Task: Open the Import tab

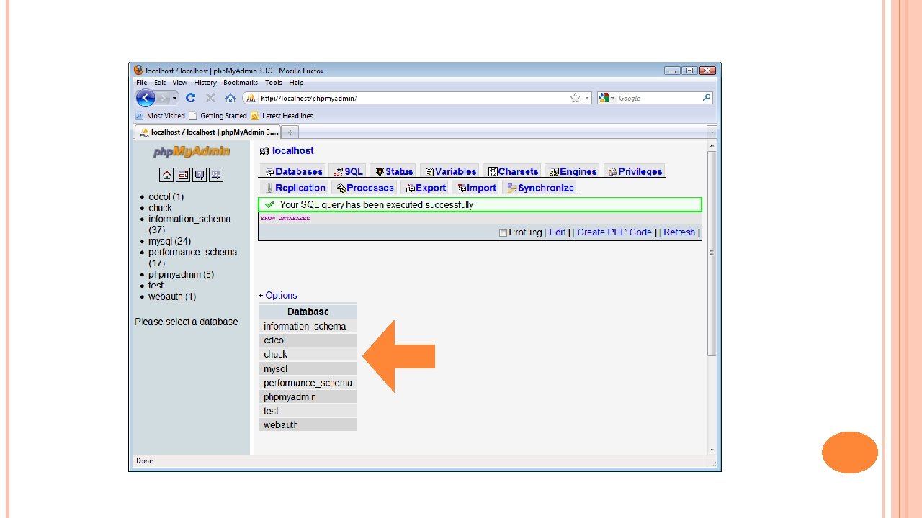Action: tap(476, 188)
